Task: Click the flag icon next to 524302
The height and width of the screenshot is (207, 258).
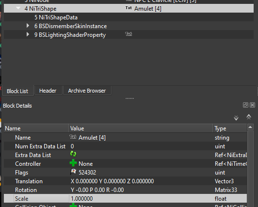Action: (x=73, y=172)
